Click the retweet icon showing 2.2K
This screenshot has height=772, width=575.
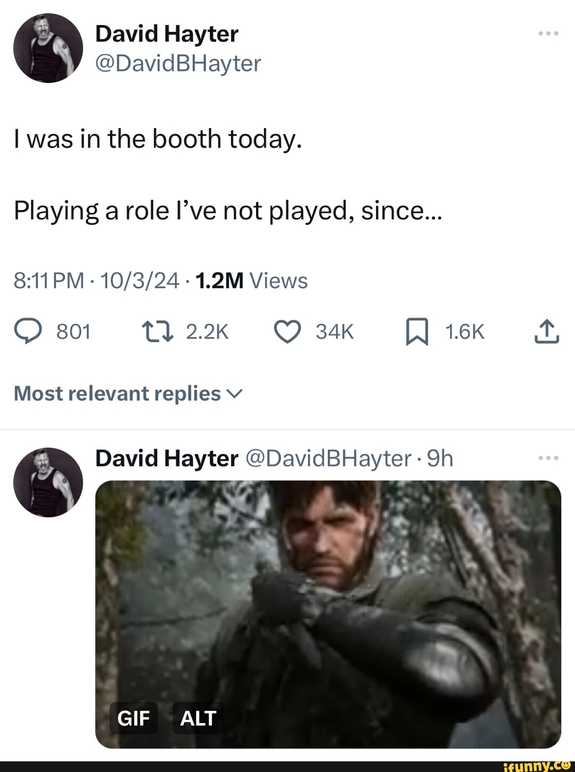(x=157, y=330)
